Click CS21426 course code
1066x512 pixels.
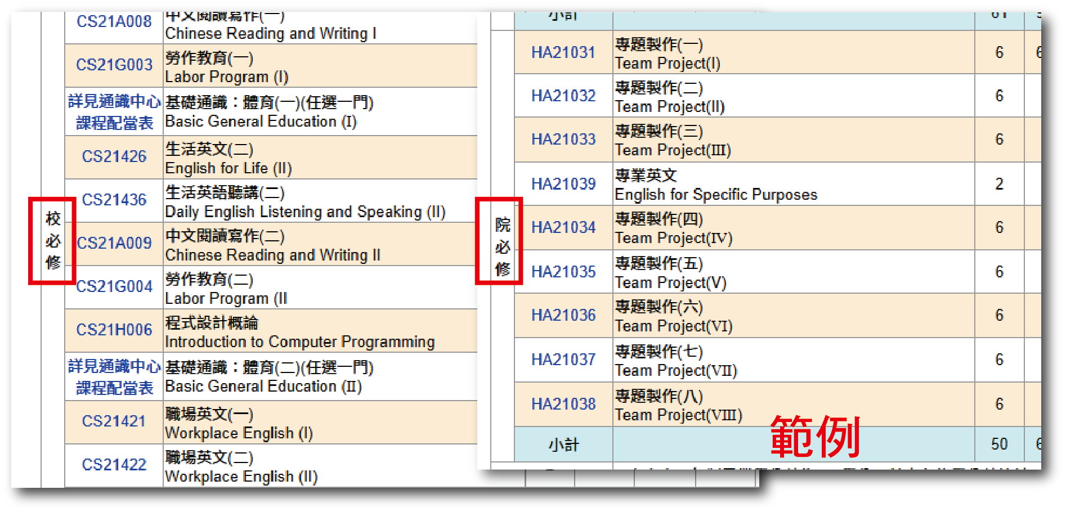(x=114, y=156)
